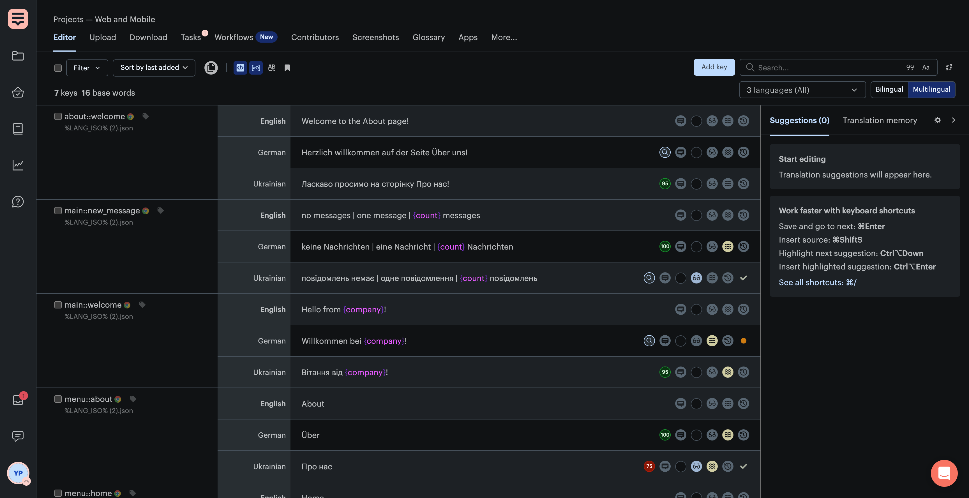Switch to the Translation memory tab
Viewport: 969px width, 498px height.
click(880, 120)
